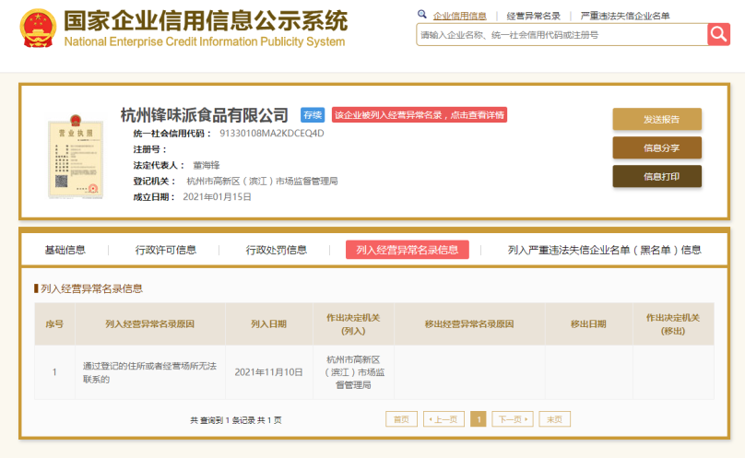Screen dimensions: 745x458
Task: Switch to the 列入经营异常名录信息 tab
Action: pyautogui.click(x=408, y=250)
